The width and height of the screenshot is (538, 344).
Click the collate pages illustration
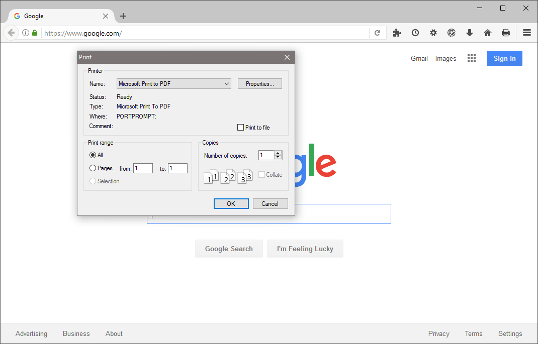coord(228,176)
